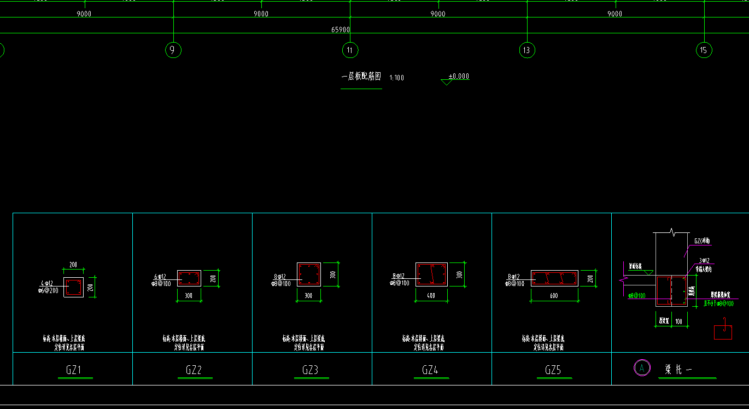Click the detail title text beside circle A
749x409 pixels.
point(678,369)
